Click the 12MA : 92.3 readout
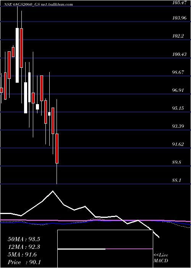 pos(24,247)
